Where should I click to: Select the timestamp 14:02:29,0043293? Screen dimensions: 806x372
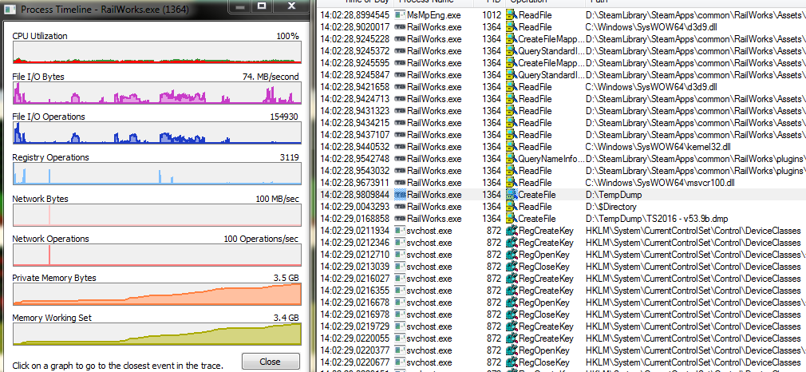354,207
